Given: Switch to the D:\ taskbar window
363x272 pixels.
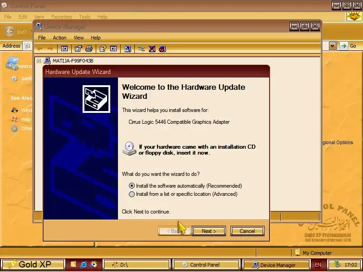Looking at the screenshot, I should [x=137, y=265].
